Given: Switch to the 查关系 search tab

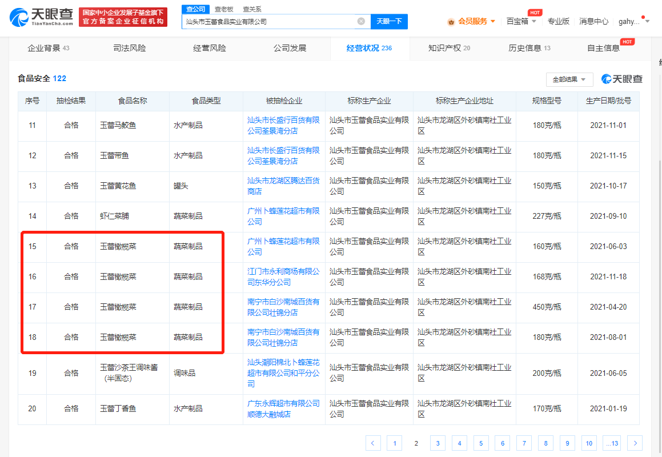Looking at the screenshot, I should (252, 9).
